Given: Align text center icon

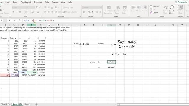Looking at the screenshot, I should pos(48,12).
